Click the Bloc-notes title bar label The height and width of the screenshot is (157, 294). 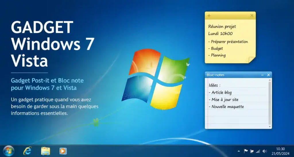coord(215,75)
